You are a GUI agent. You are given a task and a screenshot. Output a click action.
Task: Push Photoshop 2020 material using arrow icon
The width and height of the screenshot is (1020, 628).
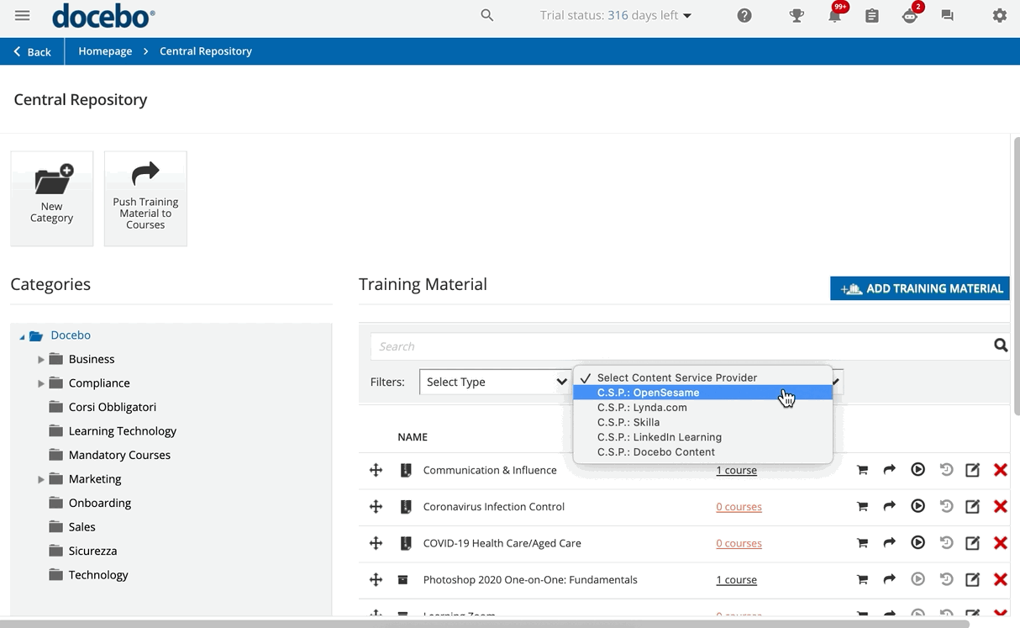click(x=889, y=579)
